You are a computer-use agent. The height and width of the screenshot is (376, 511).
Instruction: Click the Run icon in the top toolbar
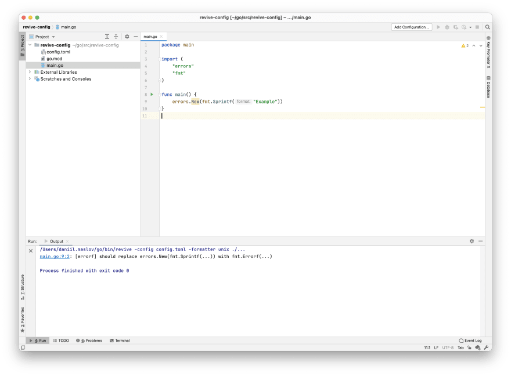(x=438, y=27)
